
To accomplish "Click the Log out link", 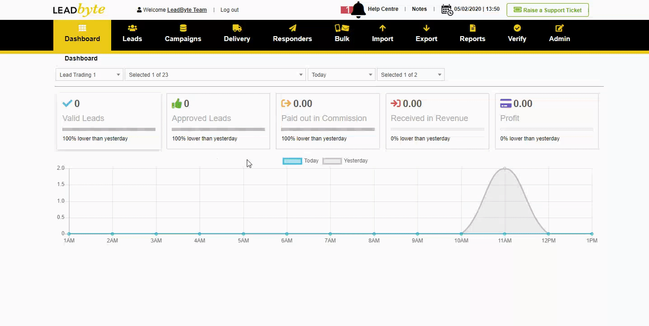I will click(230, 10).
